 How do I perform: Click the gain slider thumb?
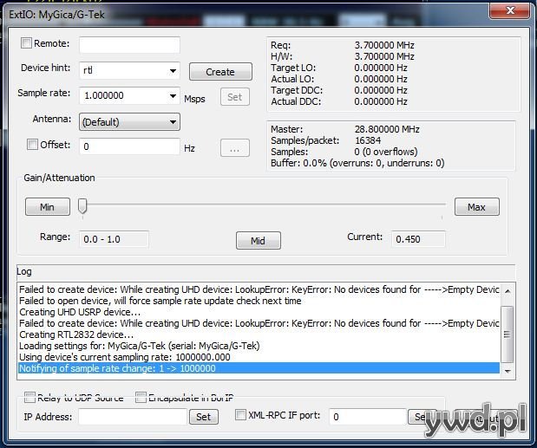coord(82,206)
